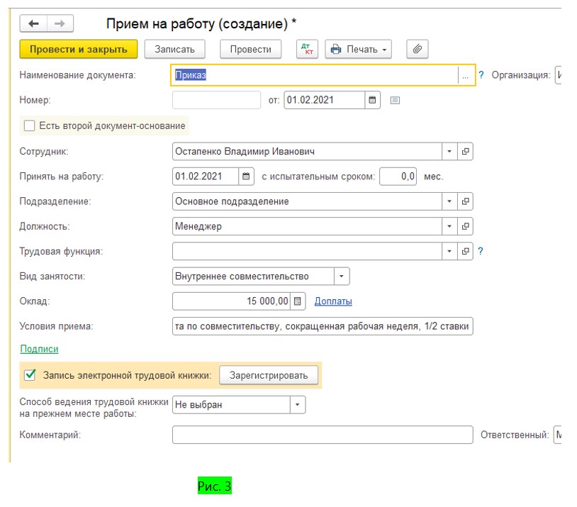Open 'Способ ведения трудовой книжки' dropdown
577x507 pixels.
[x=297, y=405]
